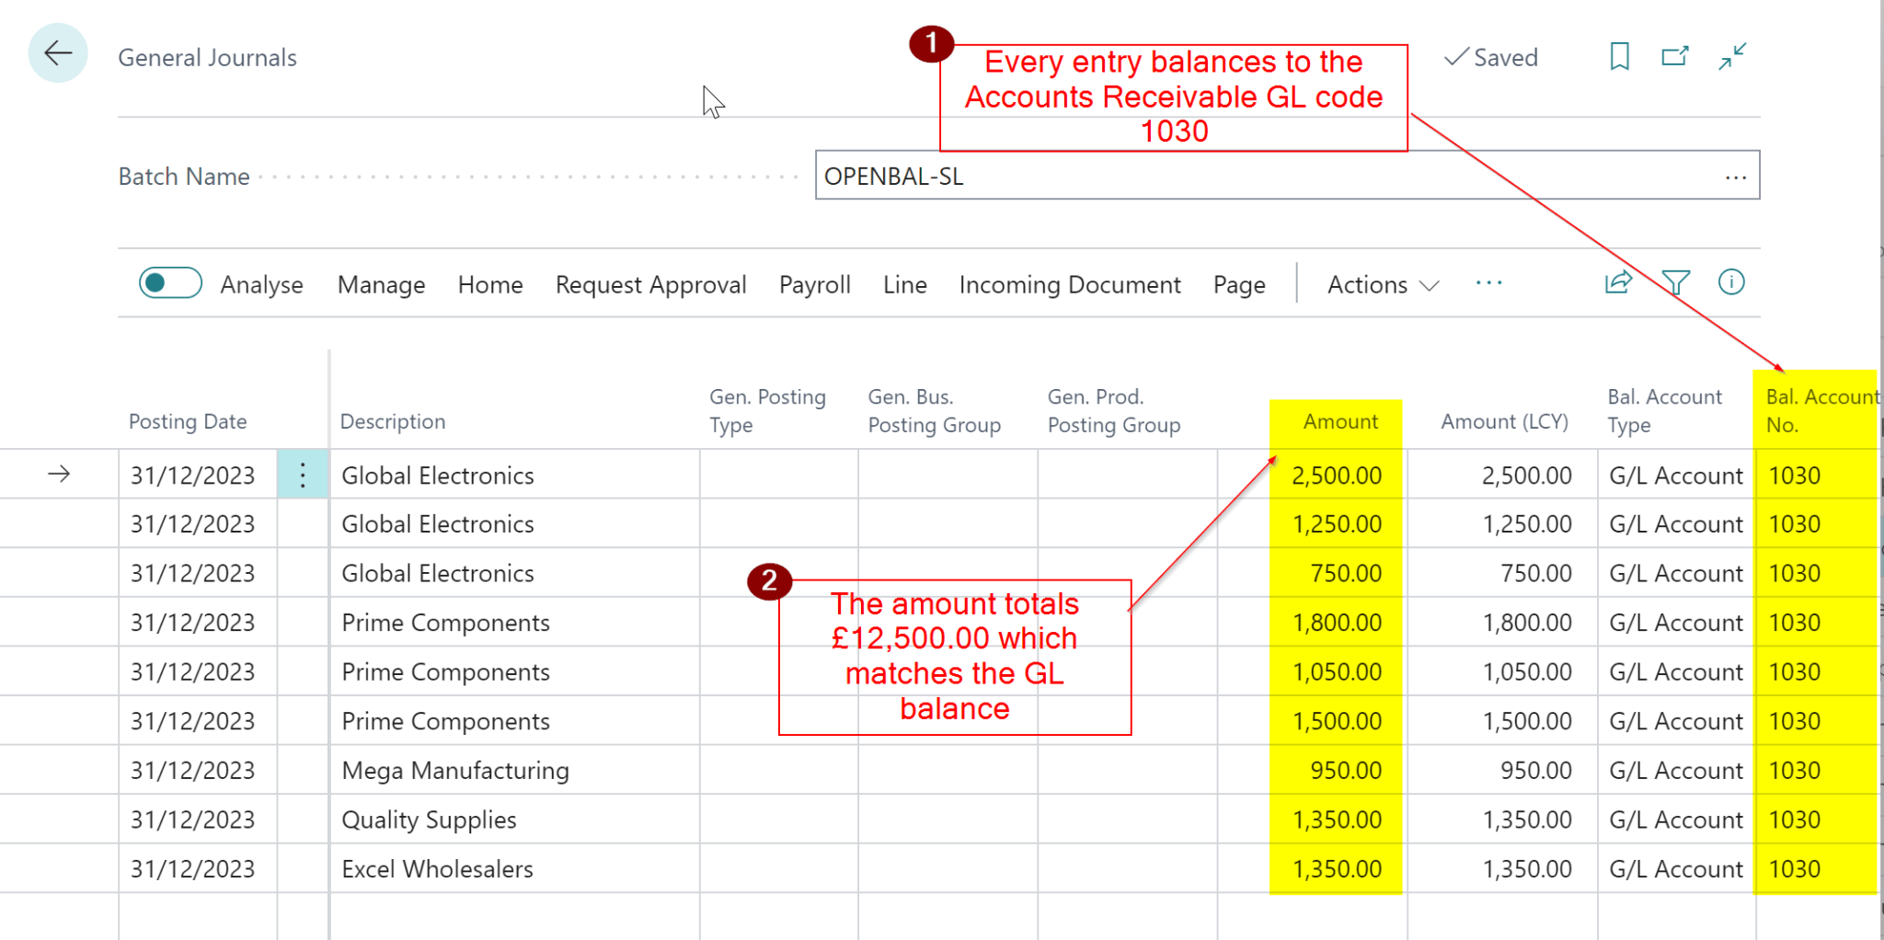This screenshot has width=1884, height=940.
Task: Open the row's vertical ellipsis menu
Action: tap(302, 474)
